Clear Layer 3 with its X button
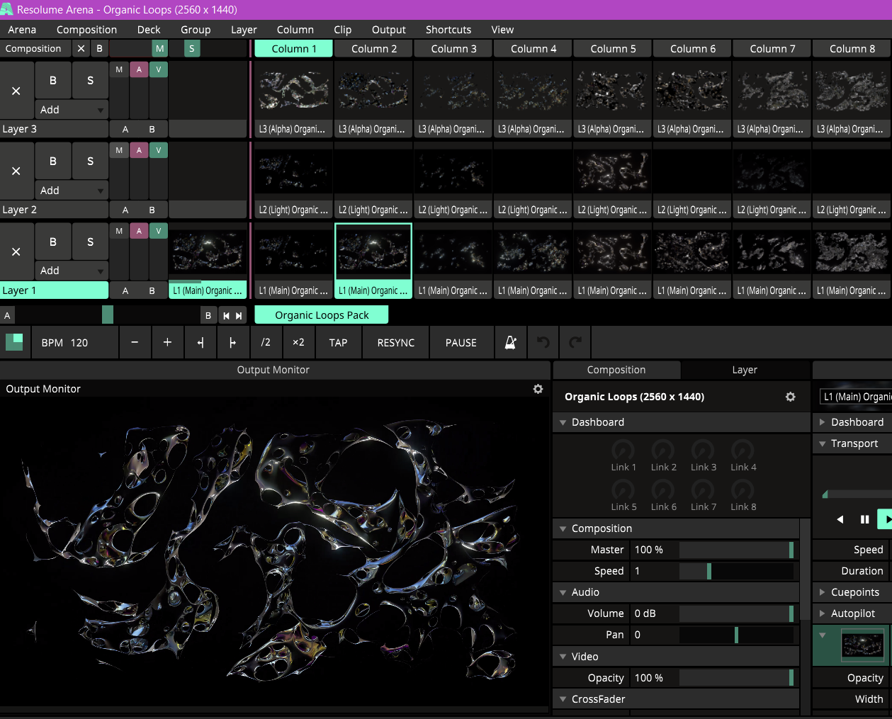 point(16,91)
